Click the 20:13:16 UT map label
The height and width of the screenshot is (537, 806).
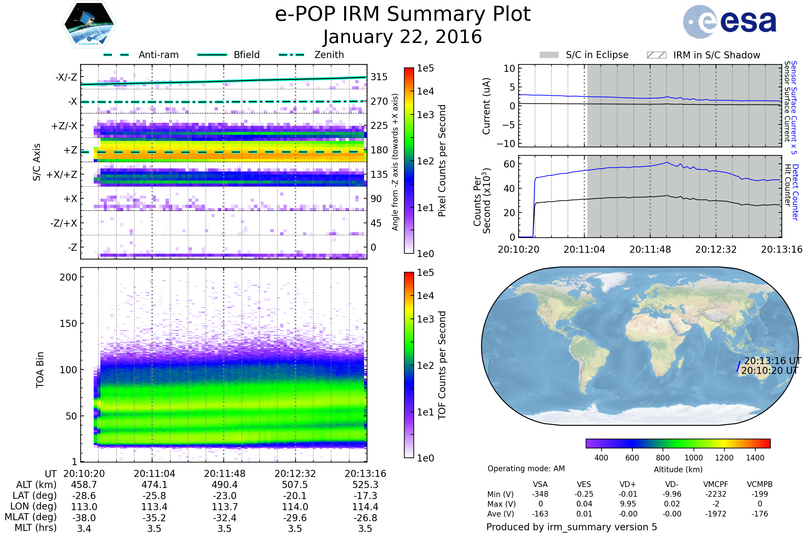coord(772,361)
